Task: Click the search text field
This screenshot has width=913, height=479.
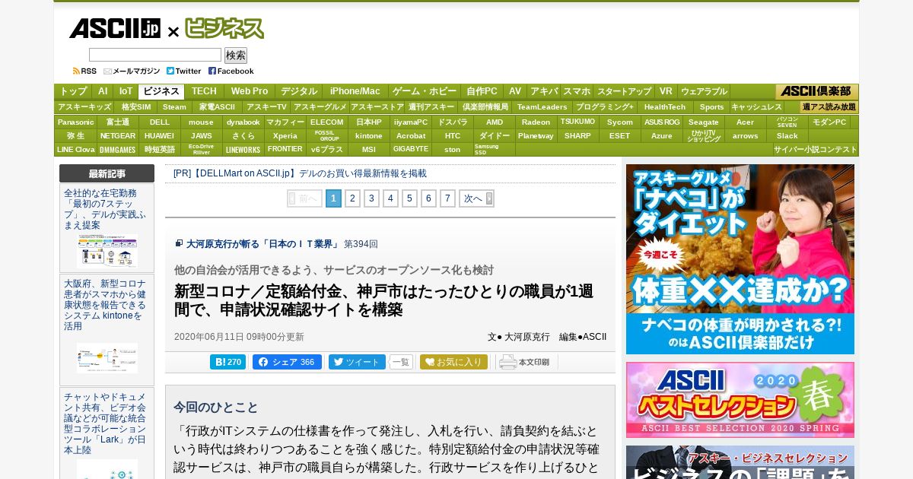Action: tap(155, 55)
